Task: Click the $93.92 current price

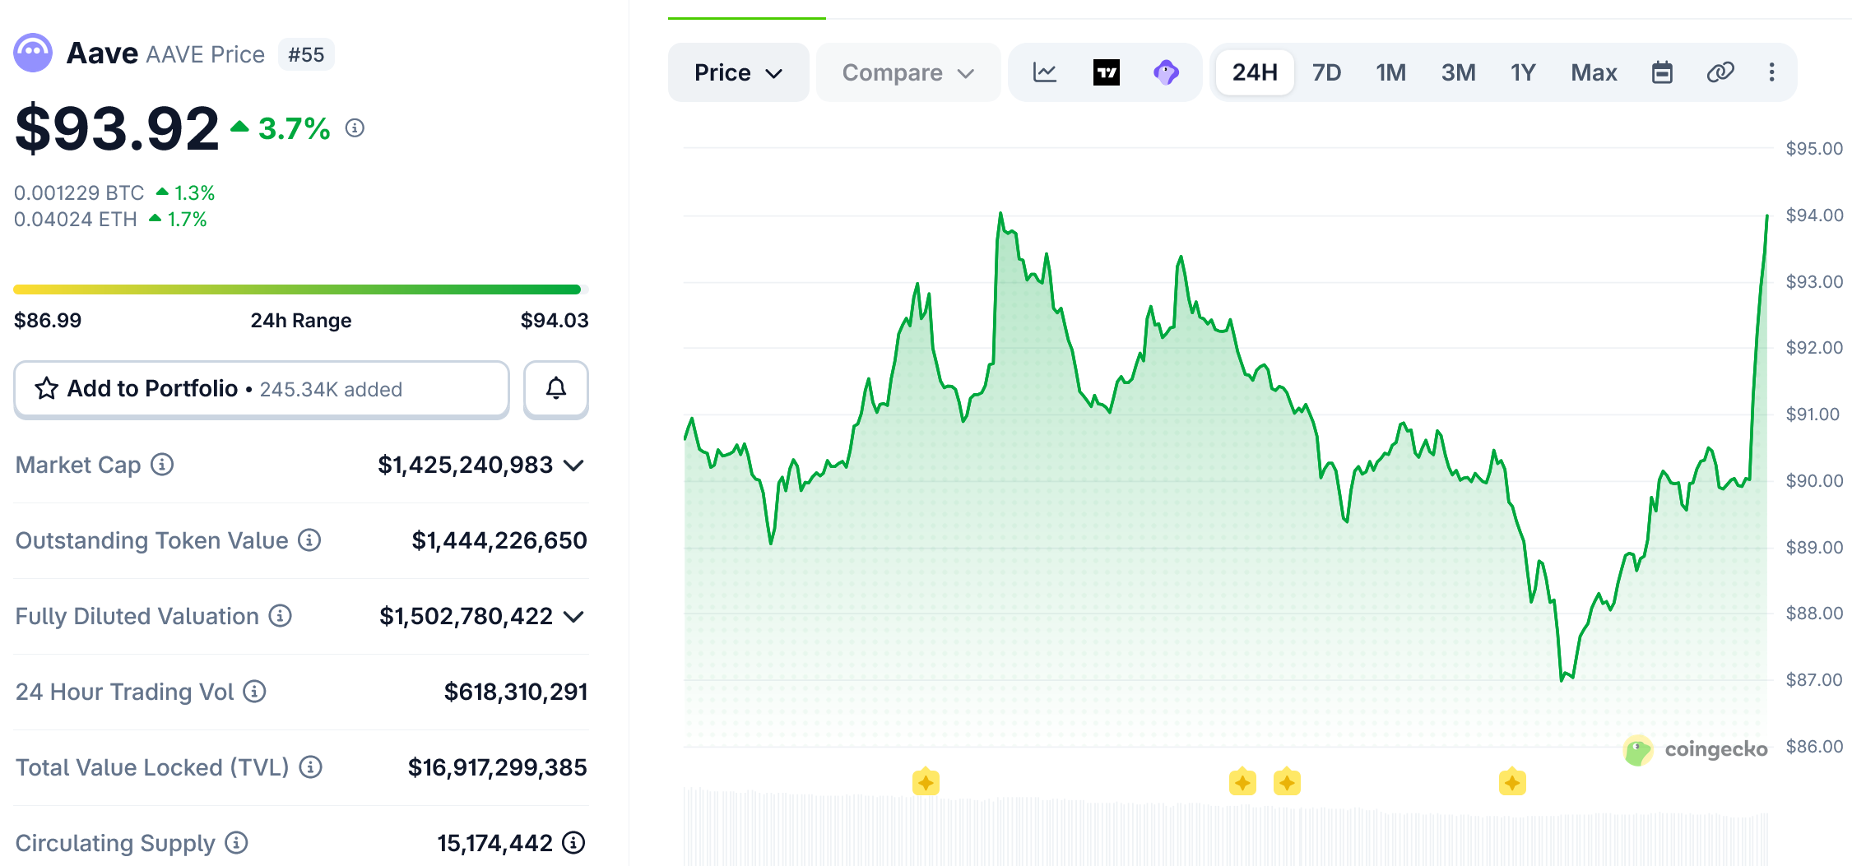Action: click(x=118, y=129)
